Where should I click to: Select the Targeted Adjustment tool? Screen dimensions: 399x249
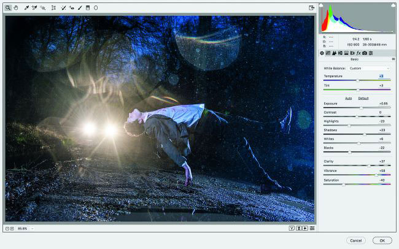point(43,8)
